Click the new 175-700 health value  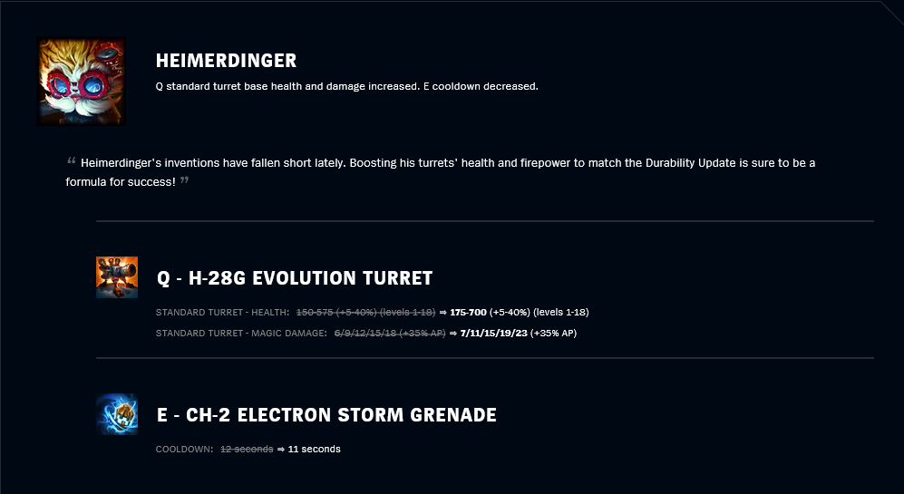[468, 313]
